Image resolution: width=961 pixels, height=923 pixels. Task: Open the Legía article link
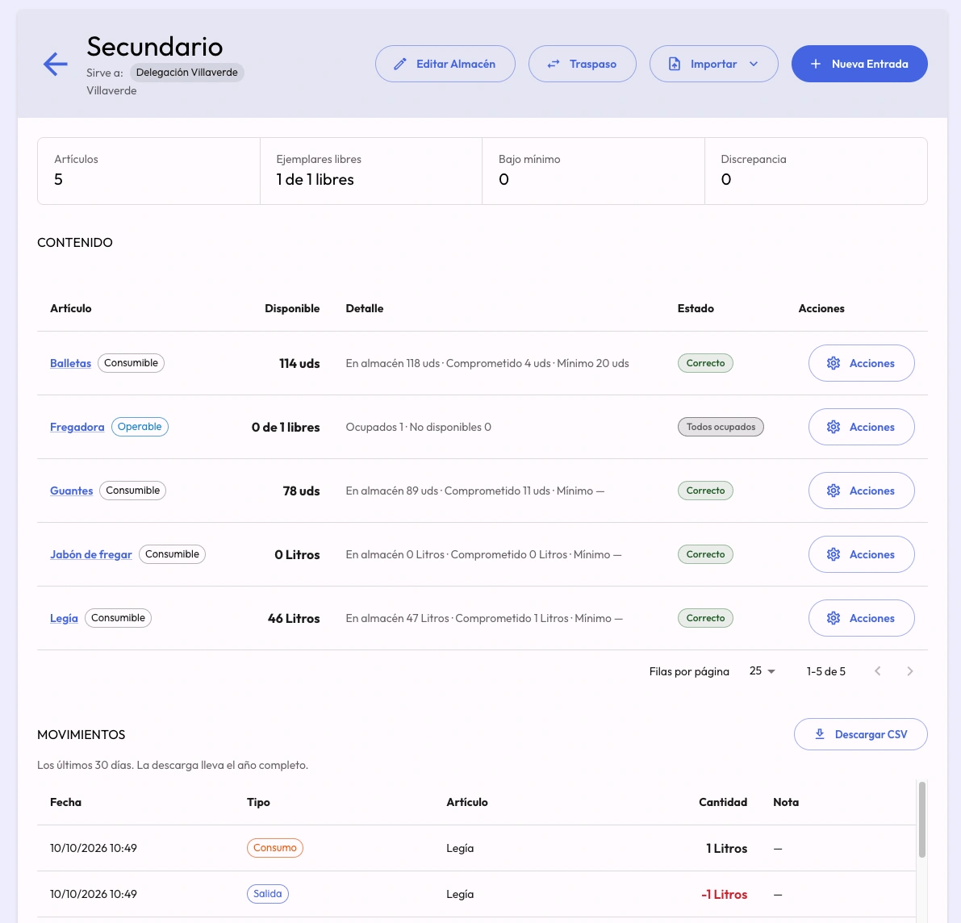pyautogui.click(x=64, y=618)
